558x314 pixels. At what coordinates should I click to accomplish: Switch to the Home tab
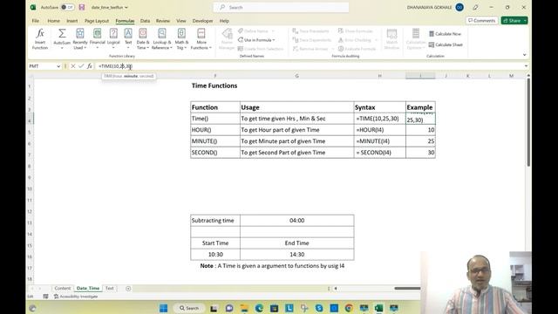(x=54, y=21)
